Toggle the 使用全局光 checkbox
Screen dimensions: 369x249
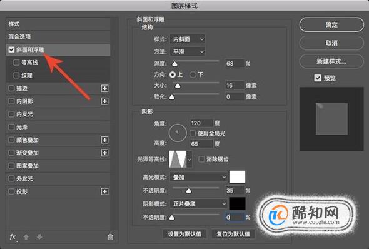point(193,133)
